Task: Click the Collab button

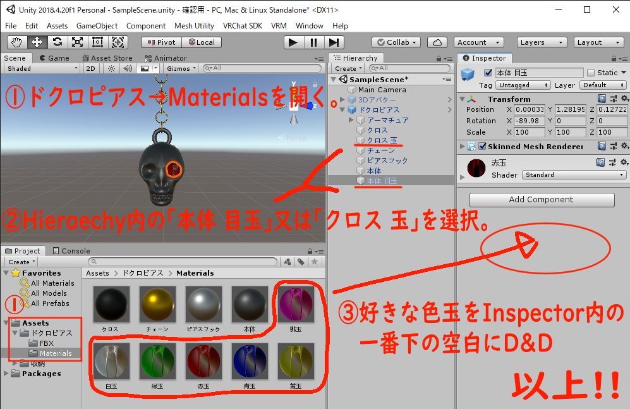Action: click(x=396, y=42)
